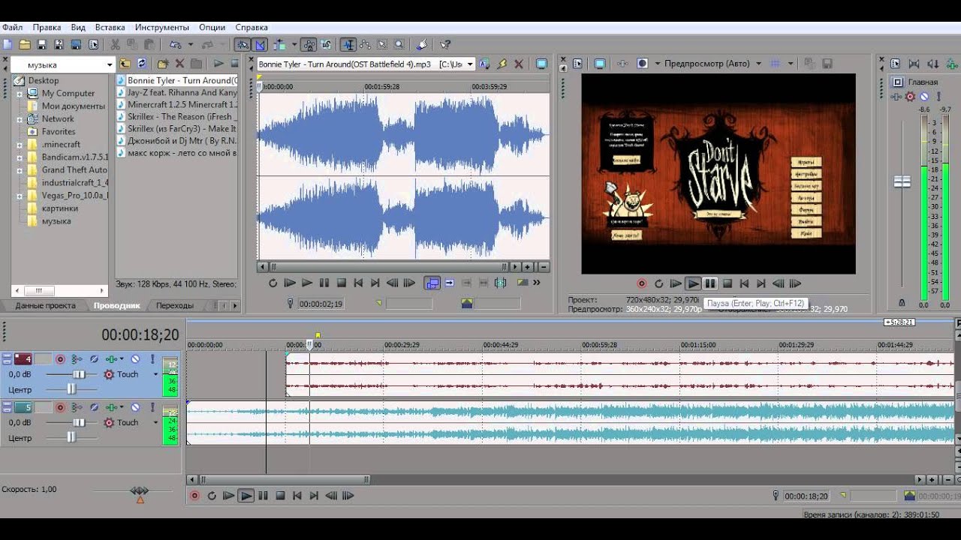Click the yellow timeline marker
961x540 pixels.
coord(318,336)
